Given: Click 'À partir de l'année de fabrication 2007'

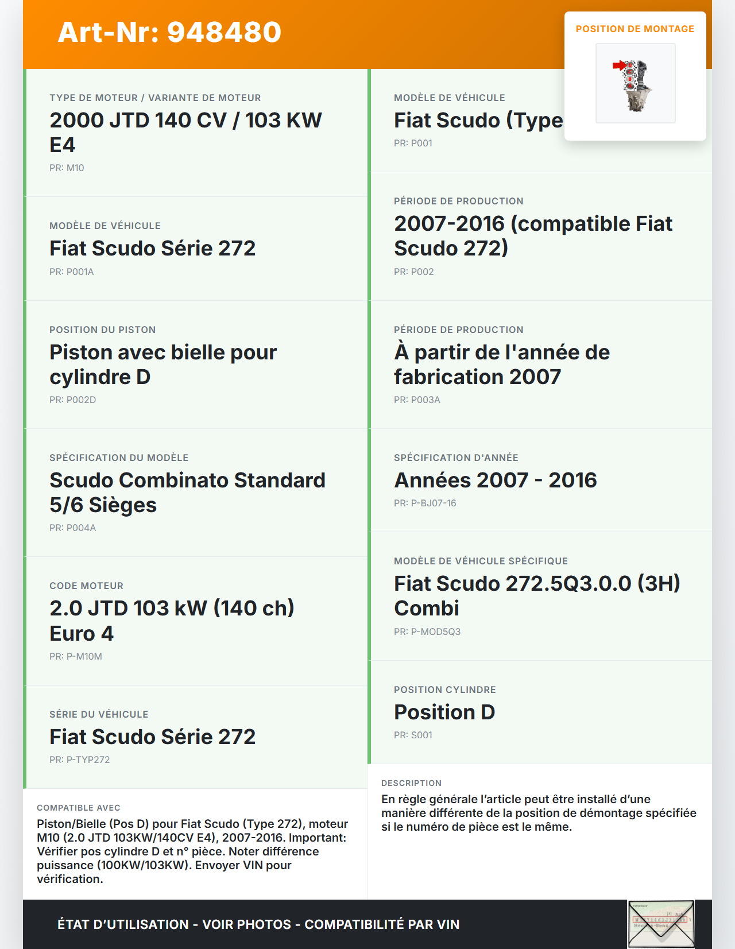Looking at the screenshot, I should 501,365.
